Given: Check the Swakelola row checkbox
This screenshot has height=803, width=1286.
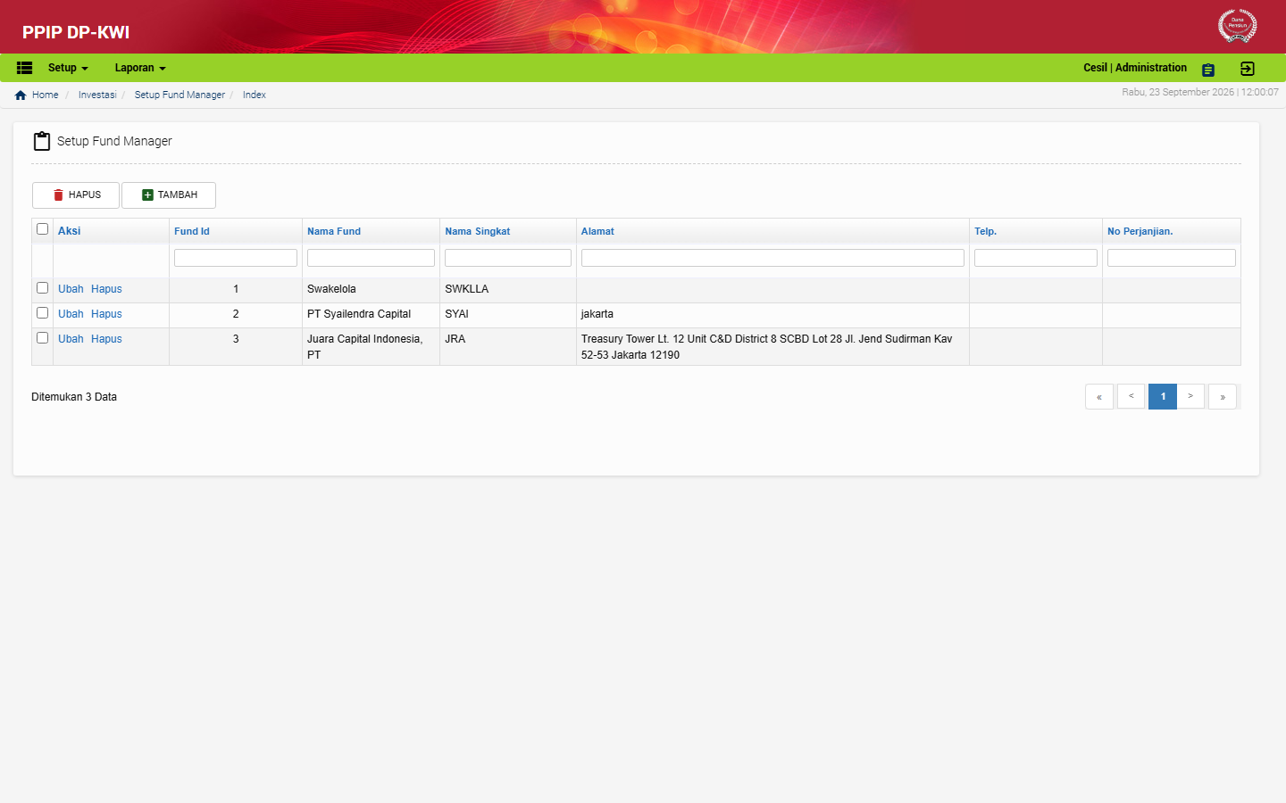Looking at the screenshot, I should click(42, 288).
